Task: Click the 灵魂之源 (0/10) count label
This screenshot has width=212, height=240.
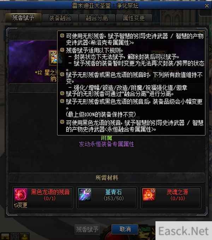Action: (x=178, y=199)
